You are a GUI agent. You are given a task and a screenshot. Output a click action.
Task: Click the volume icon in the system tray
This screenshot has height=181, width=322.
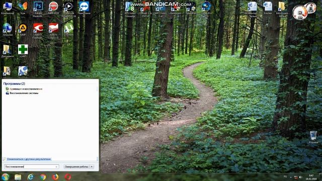(301, 177)
